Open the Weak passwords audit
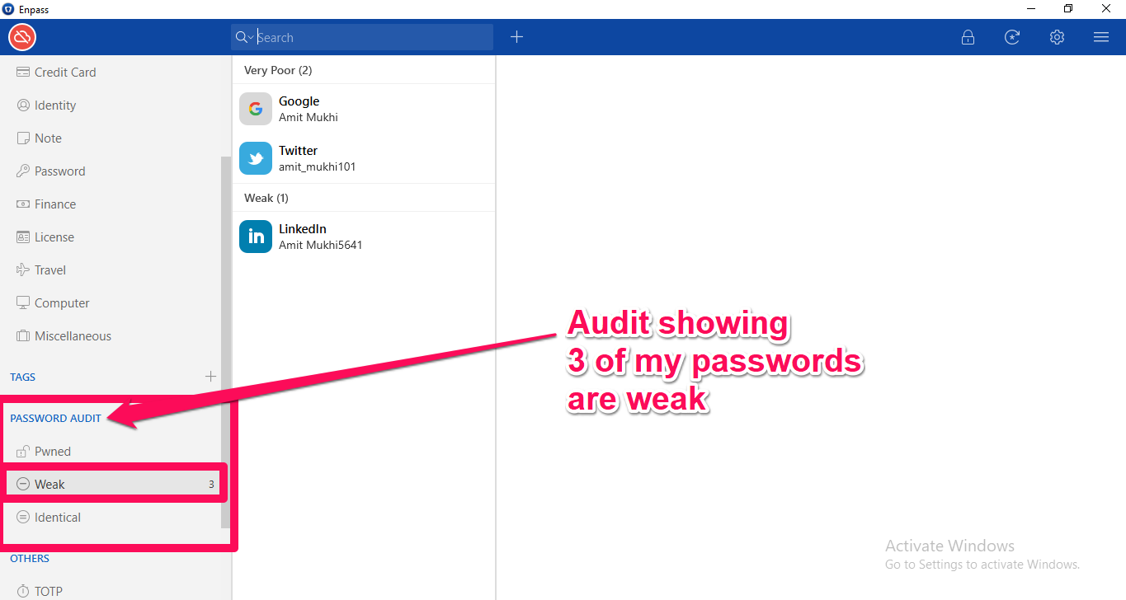The image size is (1126, 600). 111,485
